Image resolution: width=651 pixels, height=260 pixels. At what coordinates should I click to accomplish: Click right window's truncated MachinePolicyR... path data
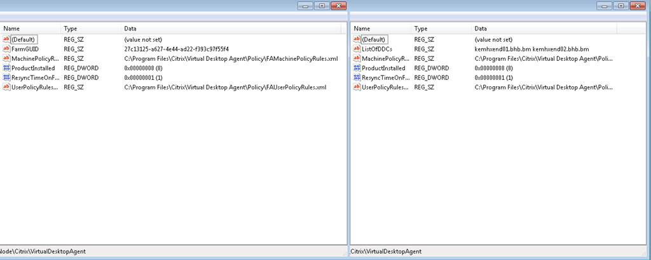pyautogui.click(x=544, y=58)
